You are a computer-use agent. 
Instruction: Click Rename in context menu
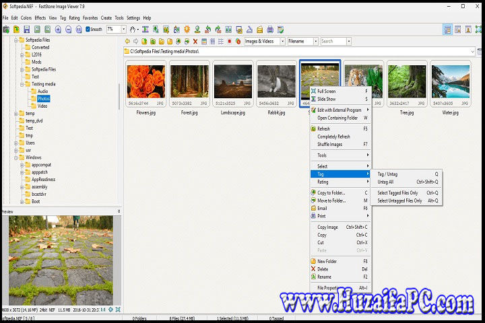[x=340, y=277]
